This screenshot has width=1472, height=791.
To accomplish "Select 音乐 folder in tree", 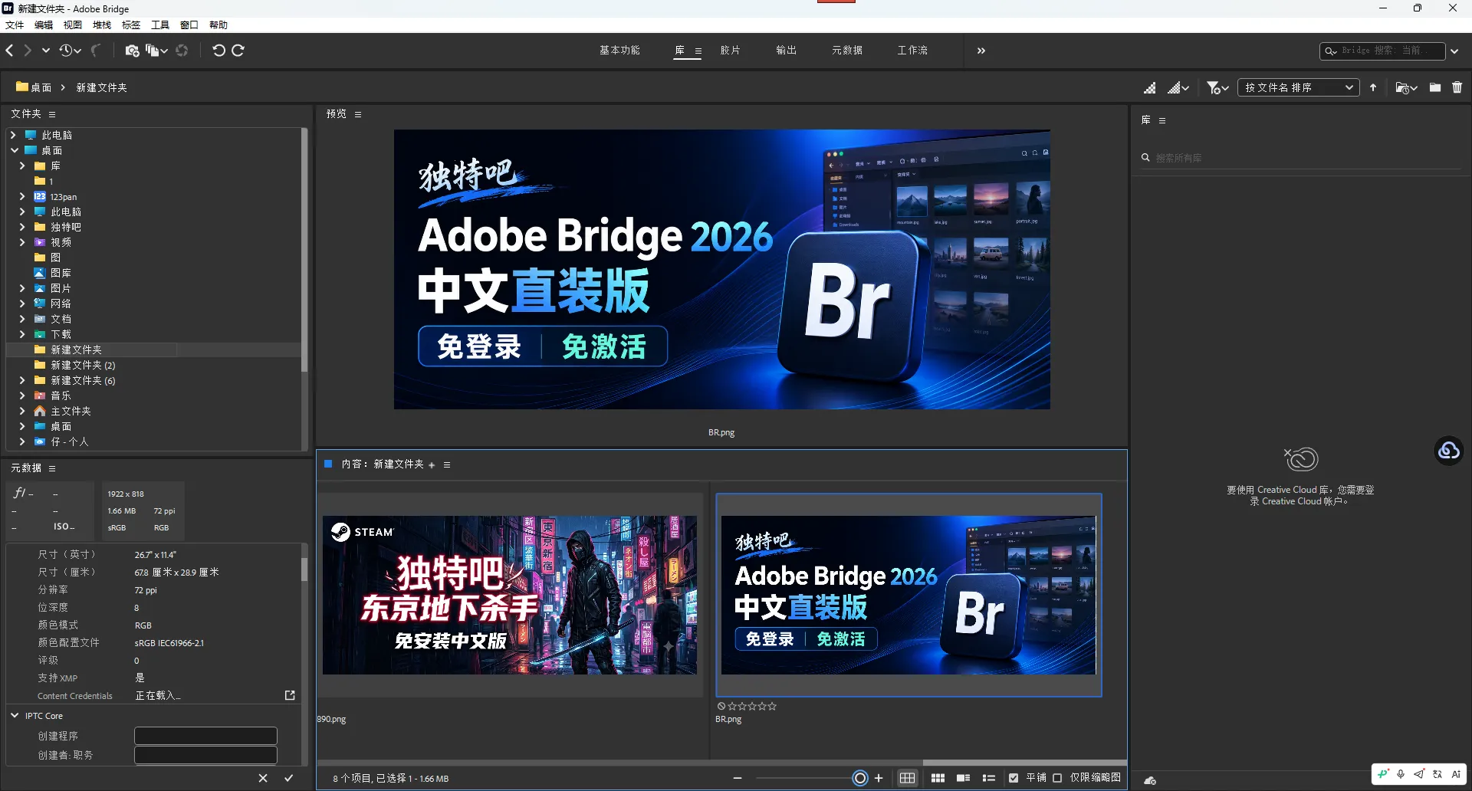I will [x=61, y=395].
